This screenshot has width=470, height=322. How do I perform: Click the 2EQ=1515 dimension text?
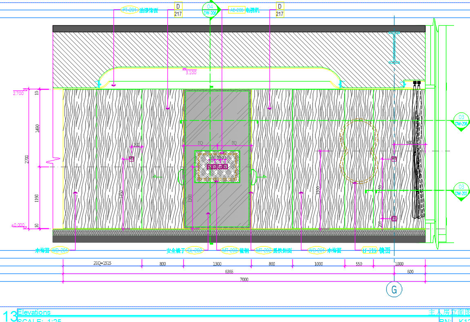[x=102, y=263]
